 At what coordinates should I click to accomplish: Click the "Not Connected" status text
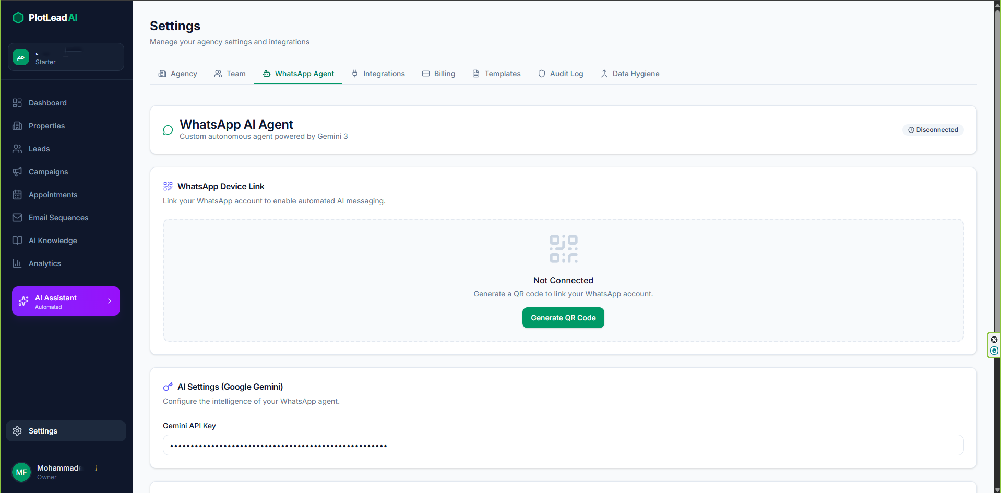pyautogui.click(x=563, y=280)
